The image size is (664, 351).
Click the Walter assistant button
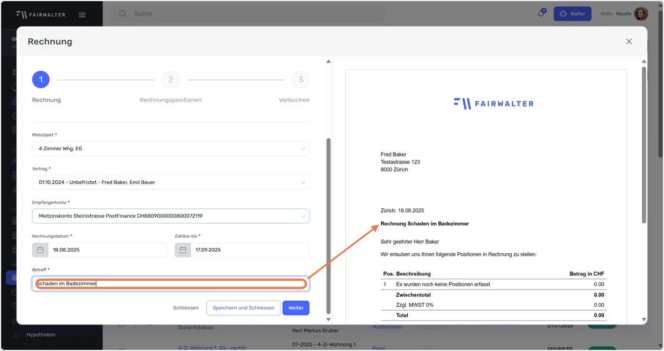click(x=572, y=14)
